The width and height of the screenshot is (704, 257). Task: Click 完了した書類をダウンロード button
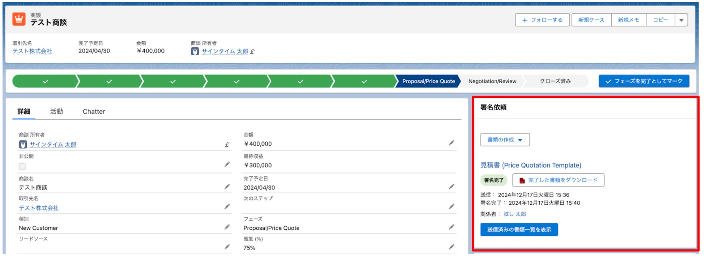559,180
